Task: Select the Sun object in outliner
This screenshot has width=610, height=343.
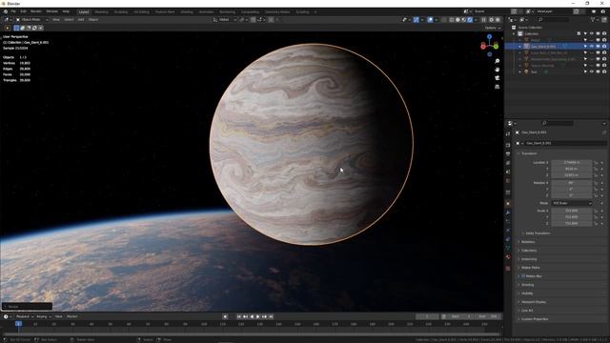Action: [x=534, y=72]
